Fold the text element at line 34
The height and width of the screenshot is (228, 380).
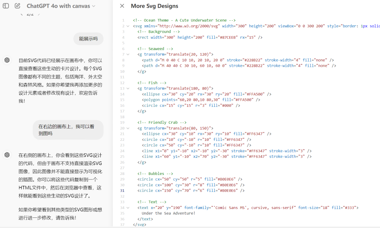pos(128,208)
